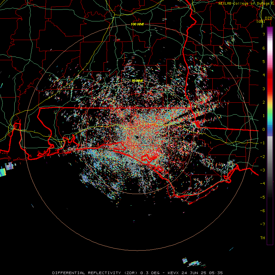Image resolution: width=275 pixels, height=275 pixels.
Task: Click the 5 value on the dB scale
Action: pyautogui.click(x=264, y=61)
